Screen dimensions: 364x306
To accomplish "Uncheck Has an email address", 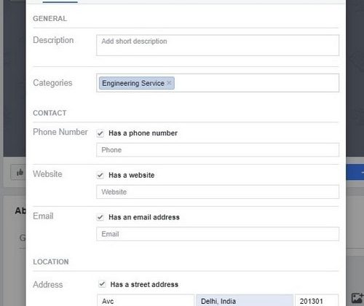I will click(100, 217).
